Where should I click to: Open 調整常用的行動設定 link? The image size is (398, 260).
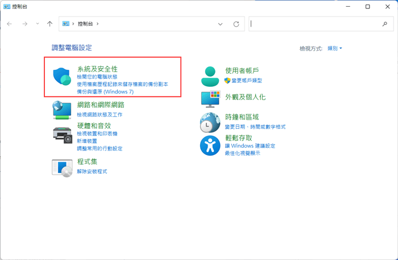tap(100, 149)
